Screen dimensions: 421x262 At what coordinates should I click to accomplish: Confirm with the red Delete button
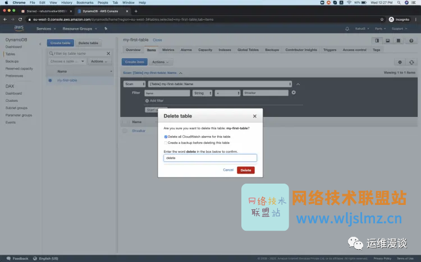pyautogui.click(x=246, y=170)
